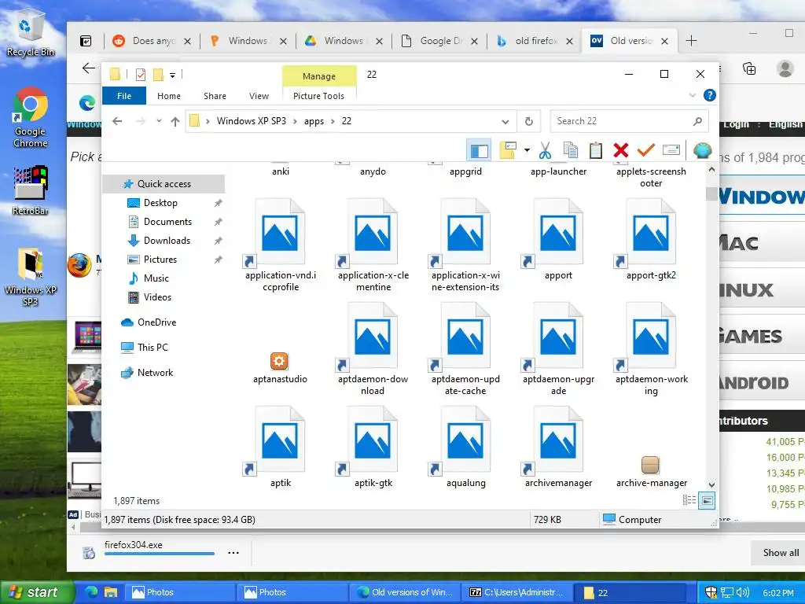Screen dimensions: 805x604
Task: Click the file list scroll-down arrow
Action: tap(711, 484)
